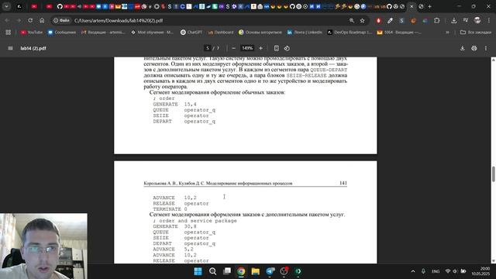Zoom out the PDF with minus button
This screenshot has height=279, width=496.
click(233, 48)
